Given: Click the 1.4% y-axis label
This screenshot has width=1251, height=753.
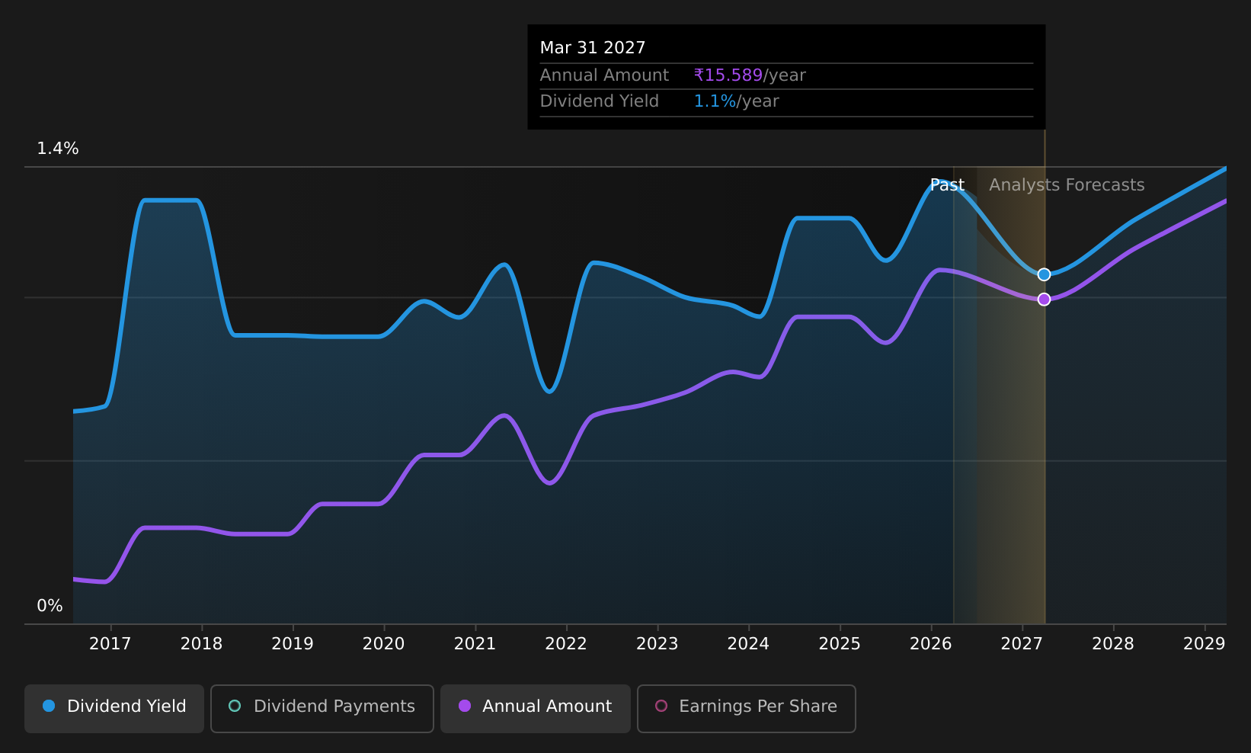Looking at the screenshot, I should (58, 149).
